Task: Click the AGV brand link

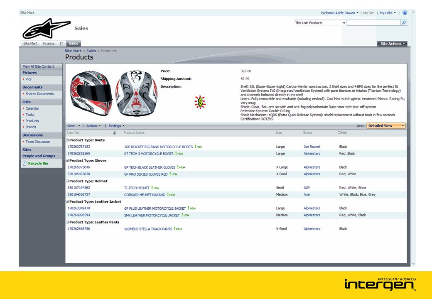Action: pos(307,188)
